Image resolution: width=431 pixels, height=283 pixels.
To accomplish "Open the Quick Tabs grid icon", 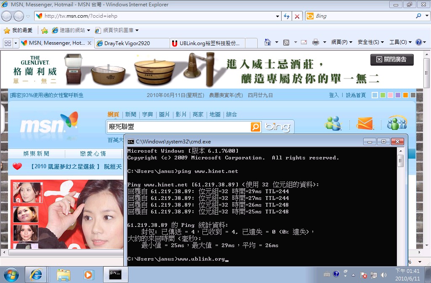I will [x=8, y=43].
